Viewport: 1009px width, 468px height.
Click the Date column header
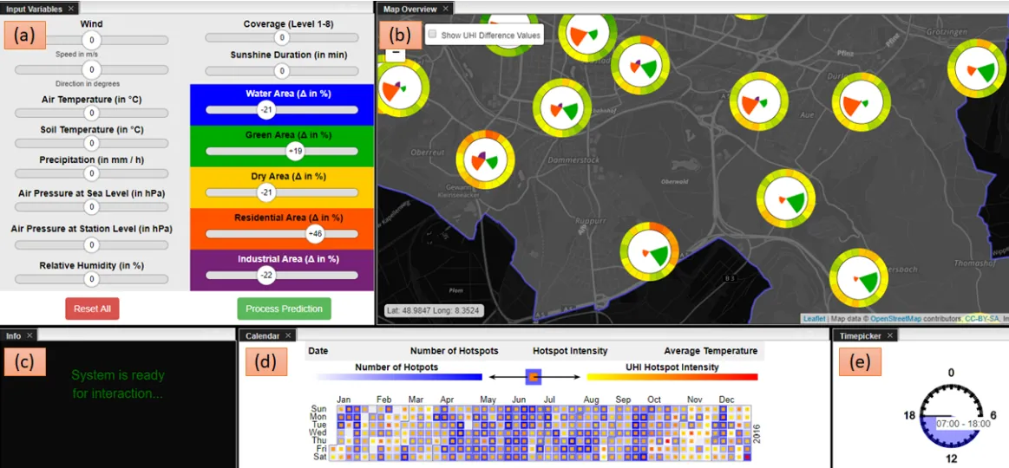coord(318,351)
